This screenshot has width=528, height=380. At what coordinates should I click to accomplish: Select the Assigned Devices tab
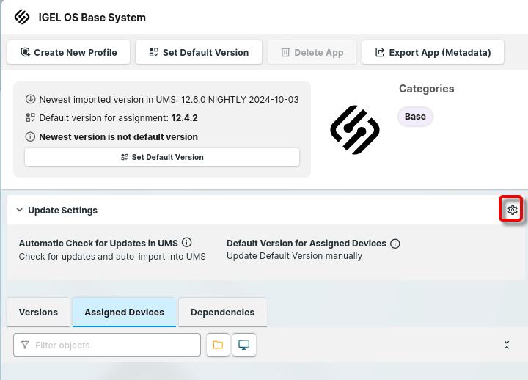(x=124, y=313)
